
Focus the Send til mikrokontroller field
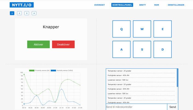(136, 107)
